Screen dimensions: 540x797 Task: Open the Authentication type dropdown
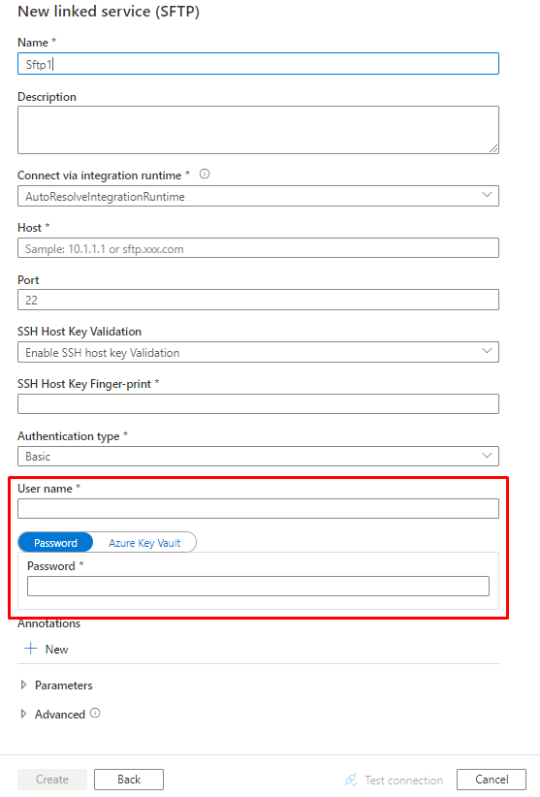[258, 456]
